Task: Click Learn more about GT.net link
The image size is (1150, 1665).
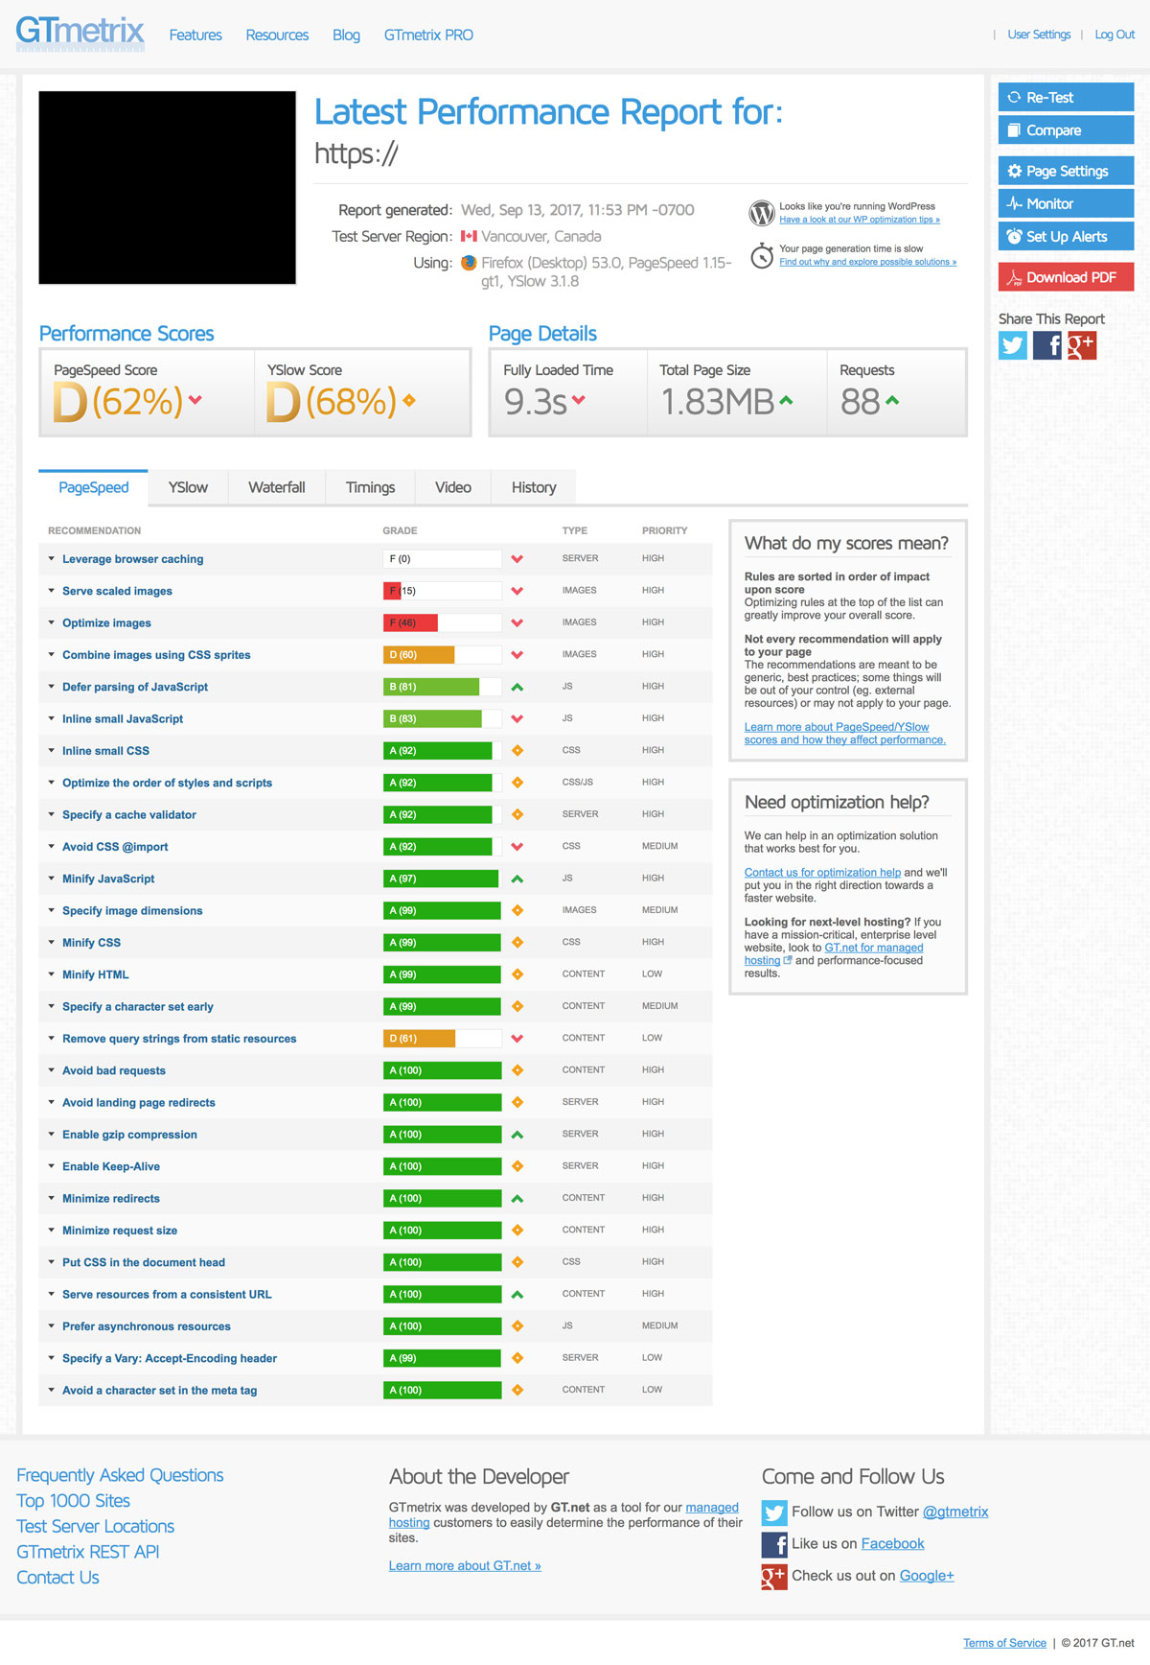Action: click(x=465, y=1566)
